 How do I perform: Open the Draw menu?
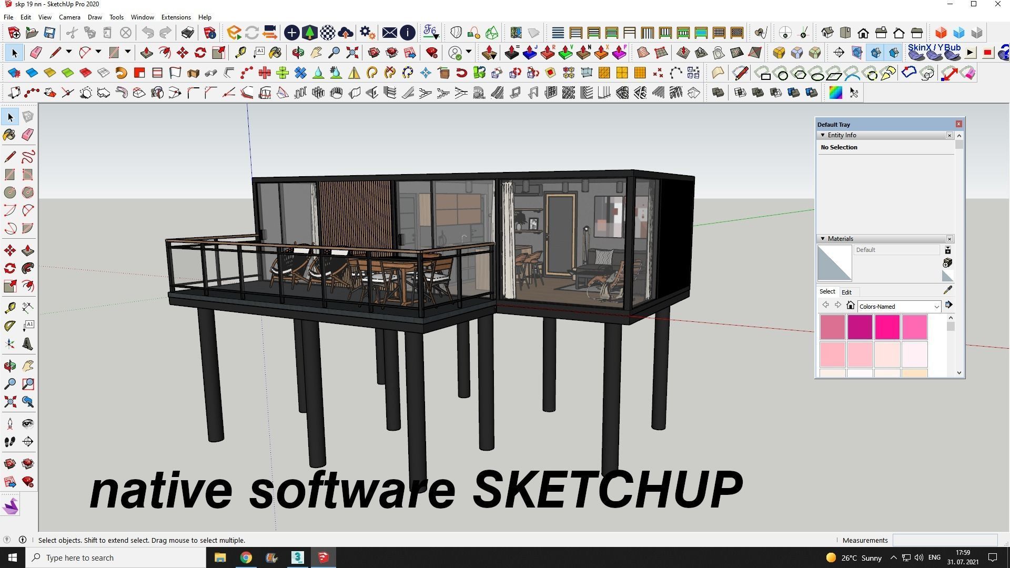click(95, 17)
